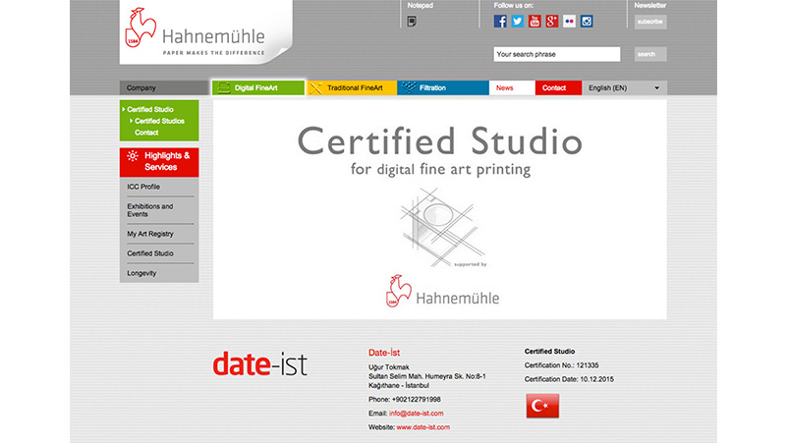
Task: Open the YouTube icon in Follow us
Action: pyautogui.click(x=534, y=21)
